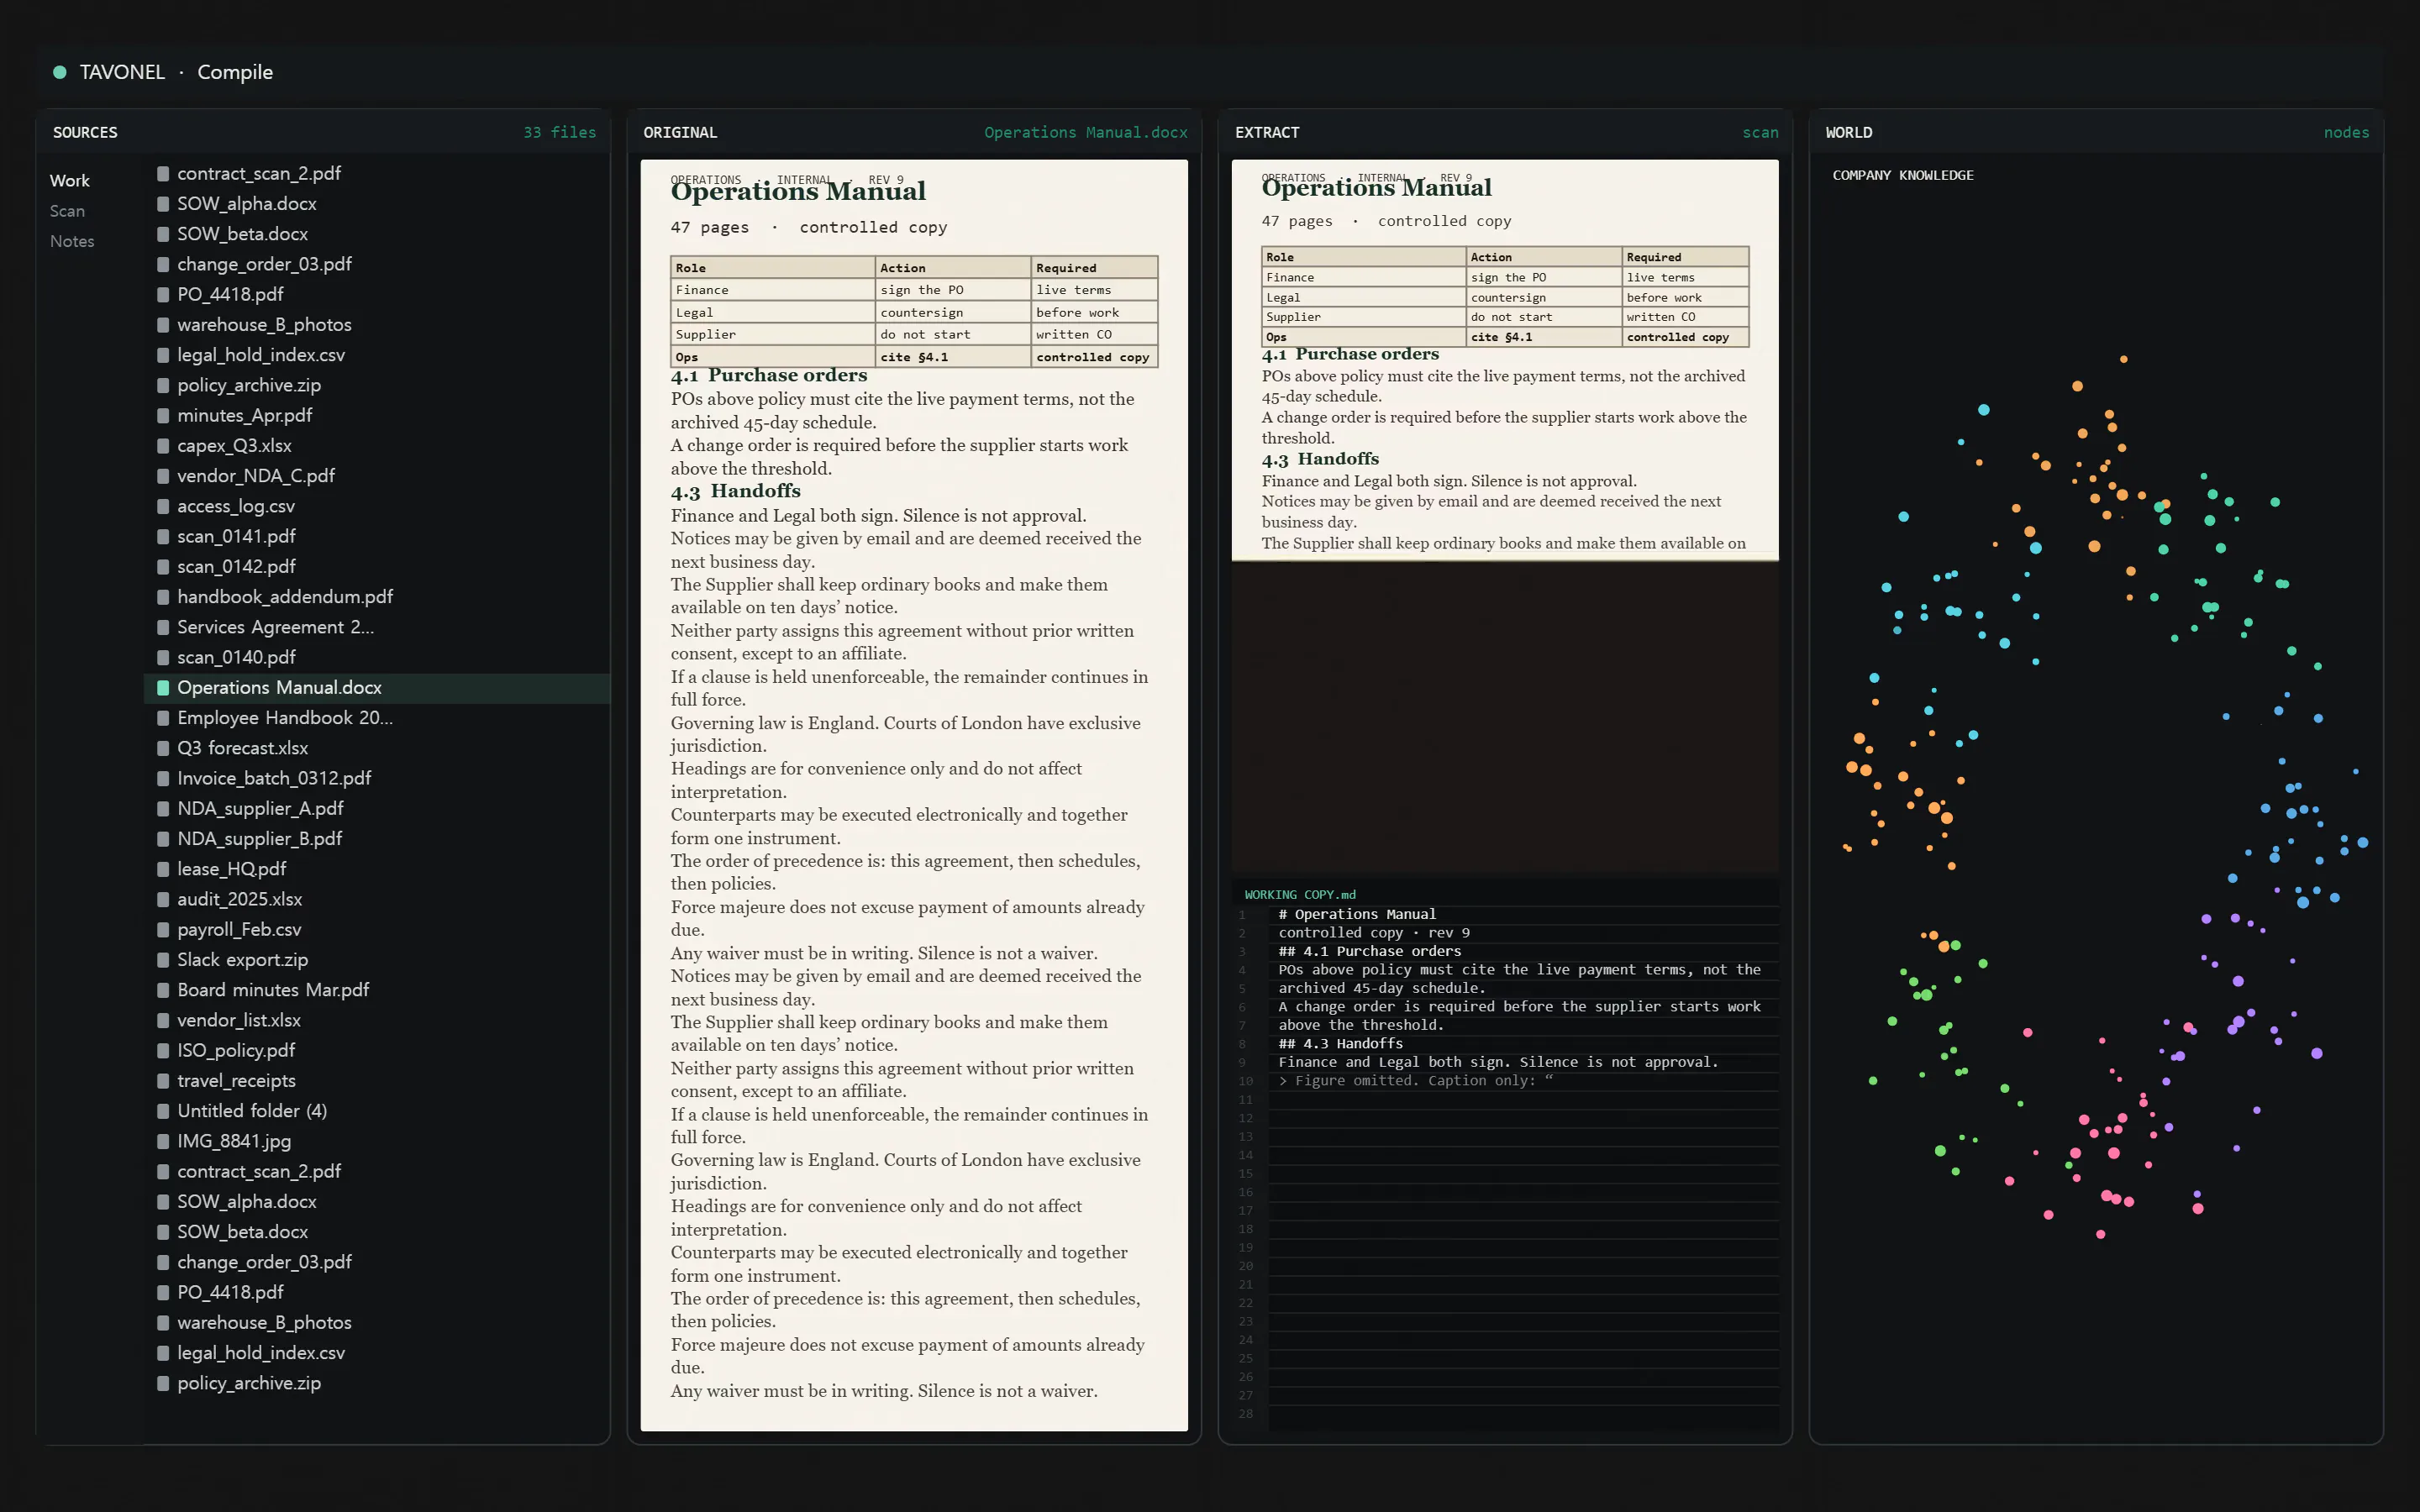Select NDA_supplier_B.pdf
The width and height of the screenshot is (2420, 1512).
378,839
